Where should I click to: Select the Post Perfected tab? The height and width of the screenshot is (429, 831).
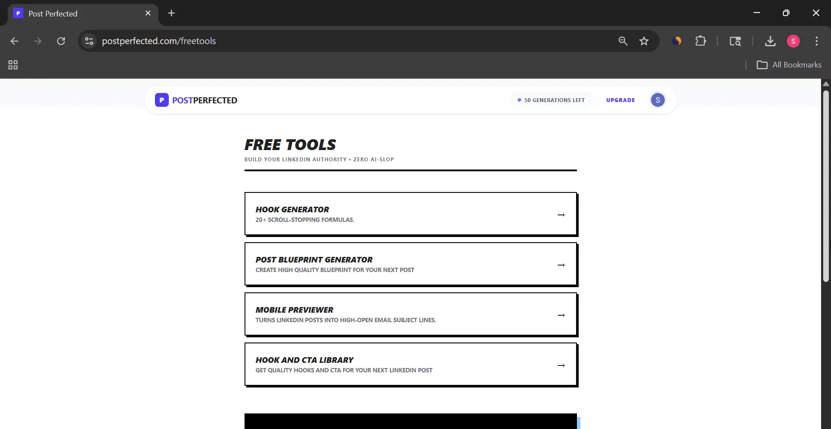tap(83, 13)
